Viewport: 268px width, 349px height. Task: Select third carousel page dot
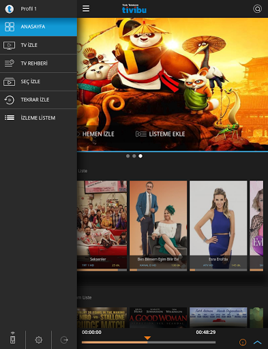140,156
